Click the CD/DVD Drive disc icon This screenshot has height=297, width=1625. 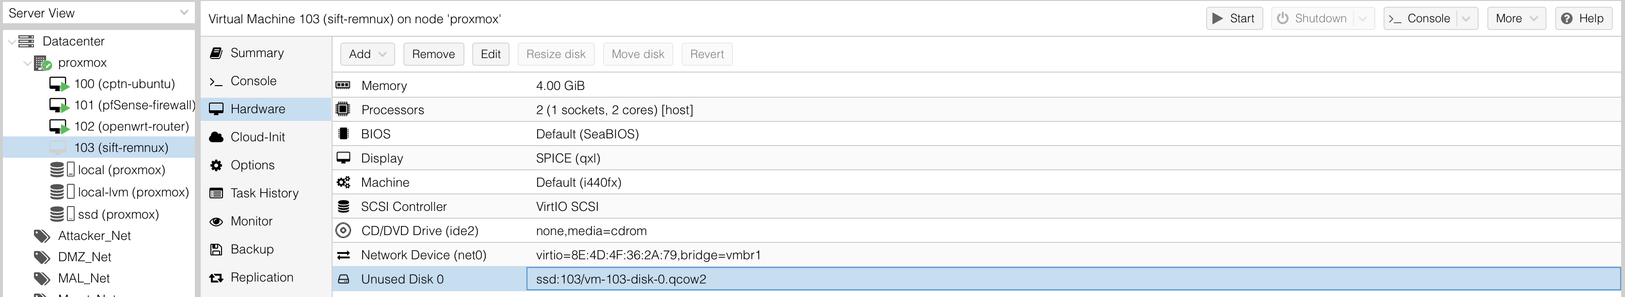click(343, 231)
